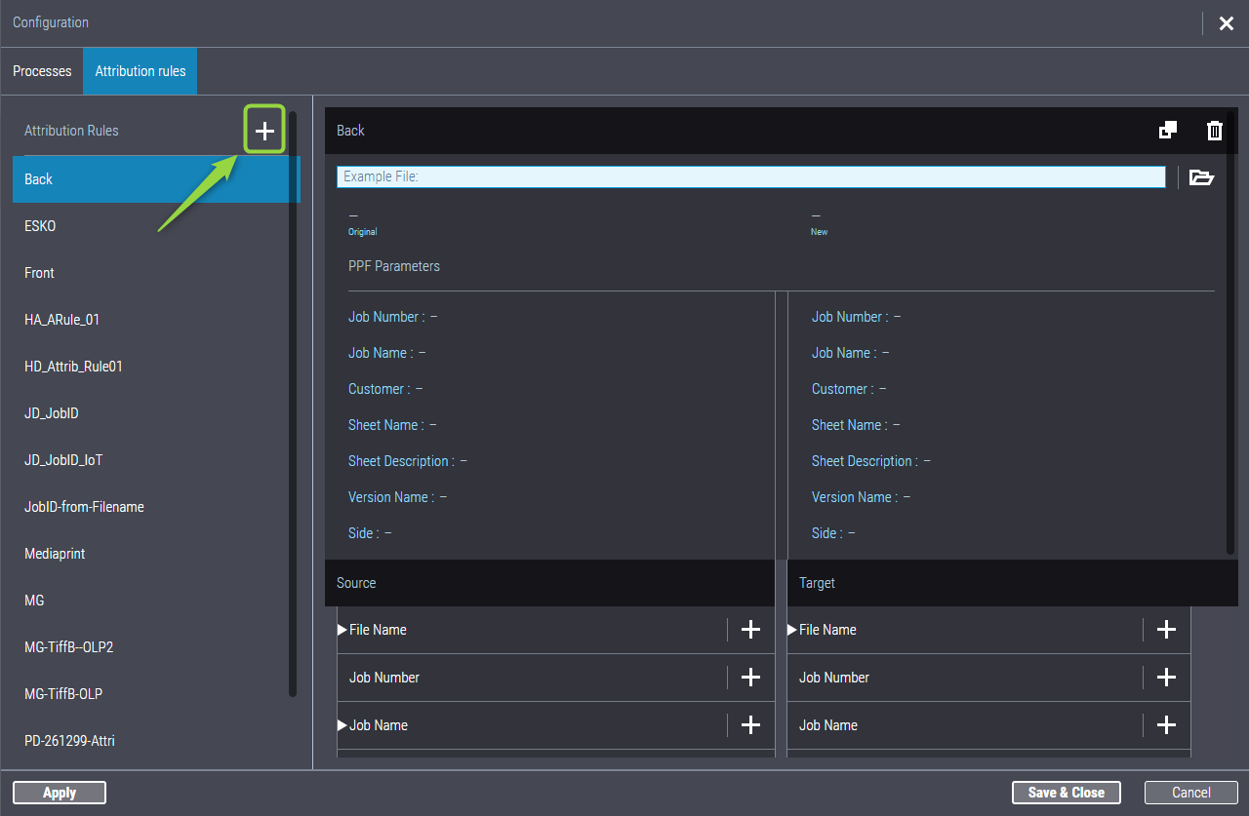Expand the Source Job Name row
This screenshot has width=1249, height=816.
pyautogui.click(x=342, y=725)
